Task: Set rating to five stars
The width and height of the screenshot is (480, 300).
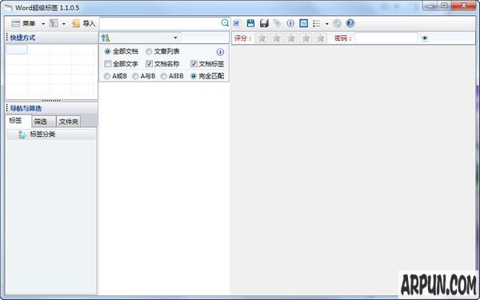Action: (x=321, y=38)
